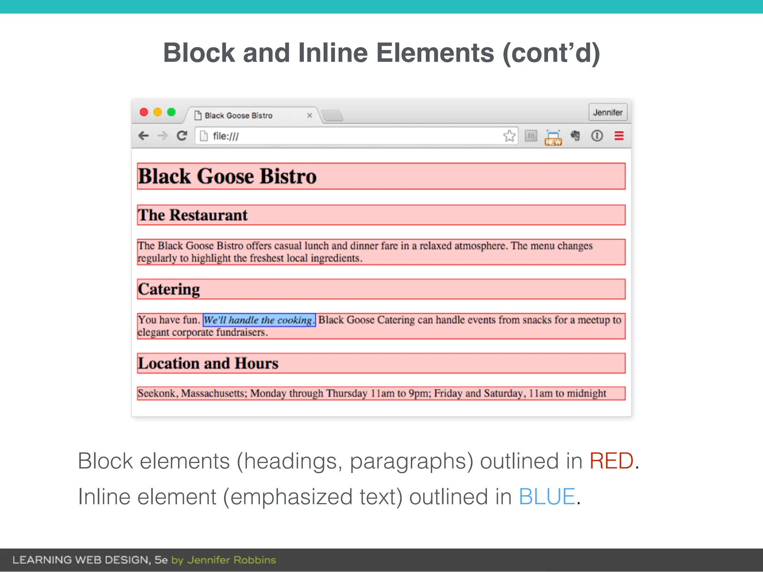Image resolution: width=763 pixels, height=572 pixels.
Task: Open the NEW screenshot extension icon
Action: (x=553, y=137)
